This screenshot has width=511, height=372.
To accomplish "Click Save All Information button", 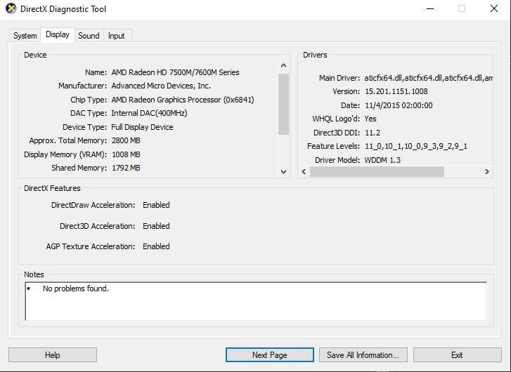I will coord(363,354).
